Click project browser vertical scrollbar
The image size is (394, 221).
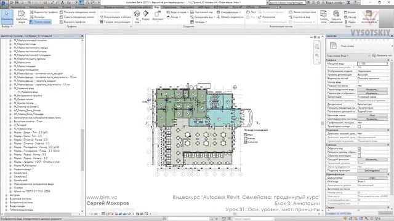pos(82,150)
